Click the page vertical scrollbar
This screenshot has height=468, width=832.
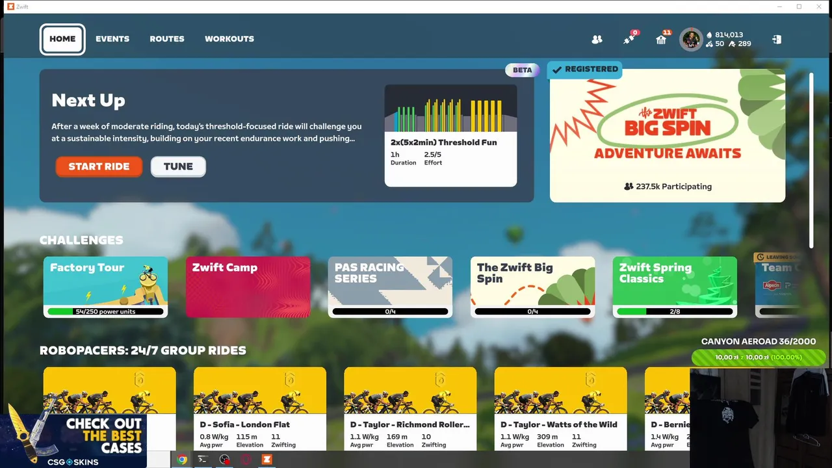pyautogui.click(x=811, y=159)
